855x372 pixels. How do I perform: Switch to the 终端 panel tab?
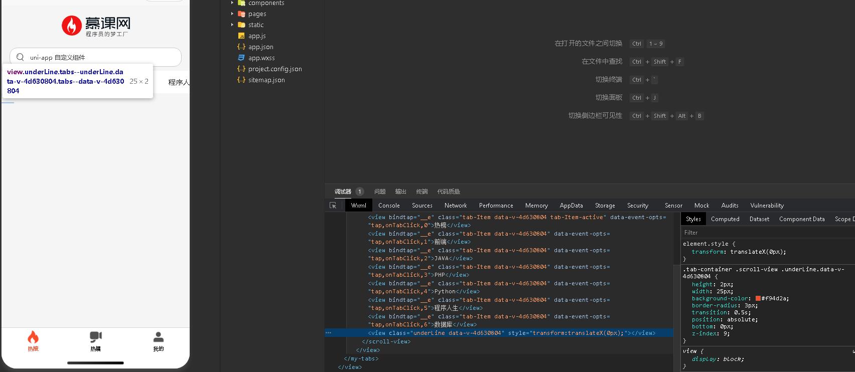(x=422, y=192)
